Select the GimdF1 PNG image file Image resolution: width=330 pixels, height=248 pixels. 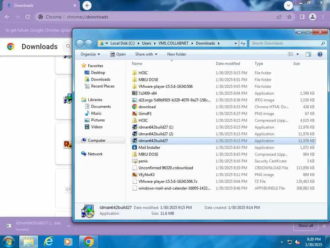(223, 113)
